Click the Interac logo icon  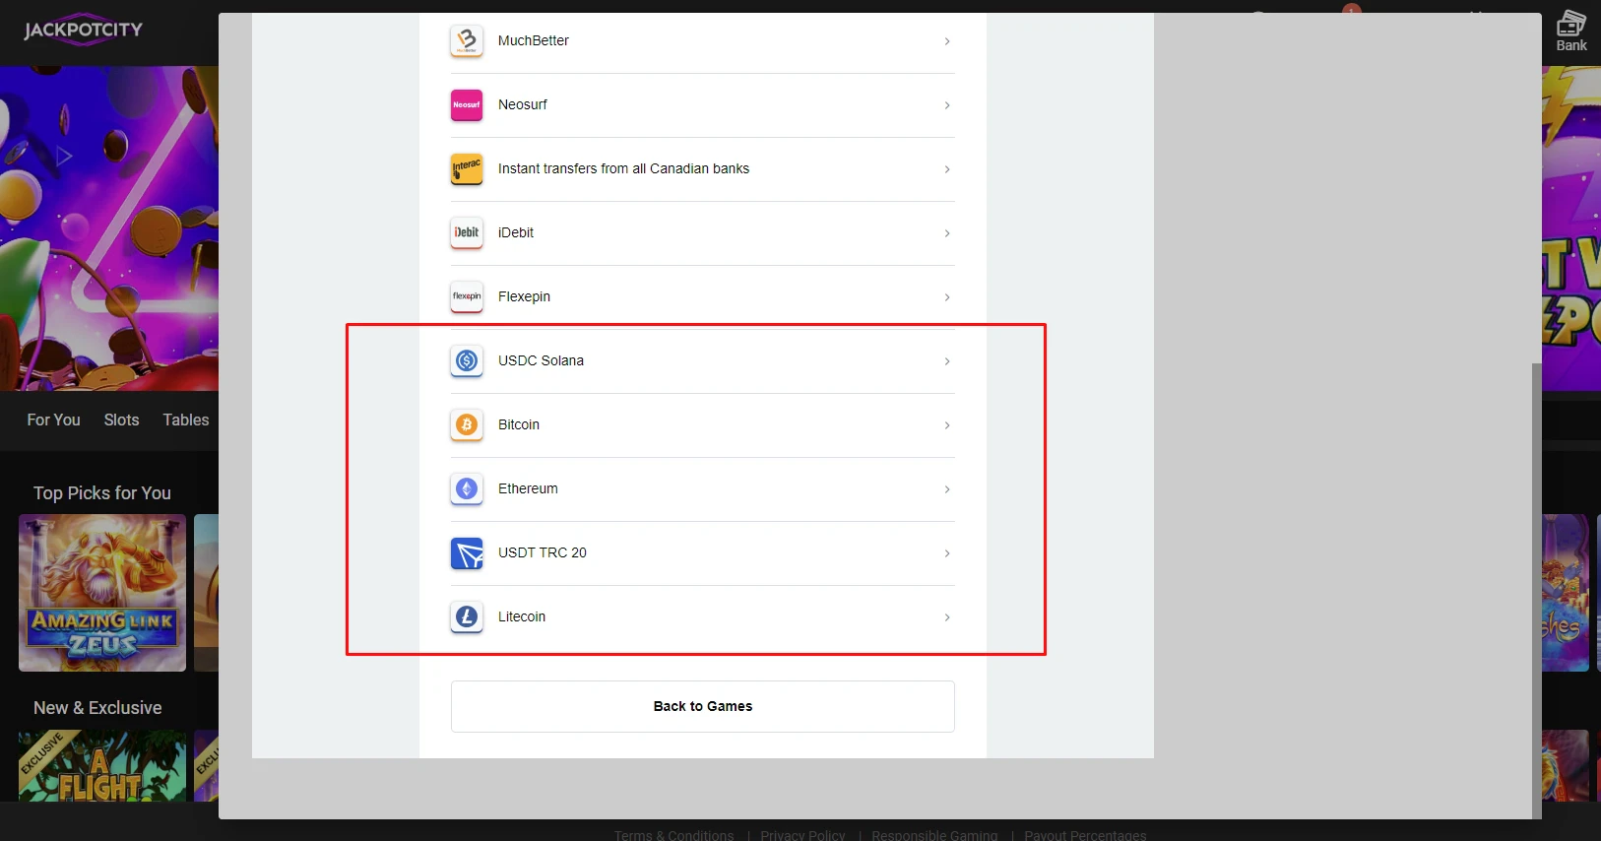[x=467, y=169]
